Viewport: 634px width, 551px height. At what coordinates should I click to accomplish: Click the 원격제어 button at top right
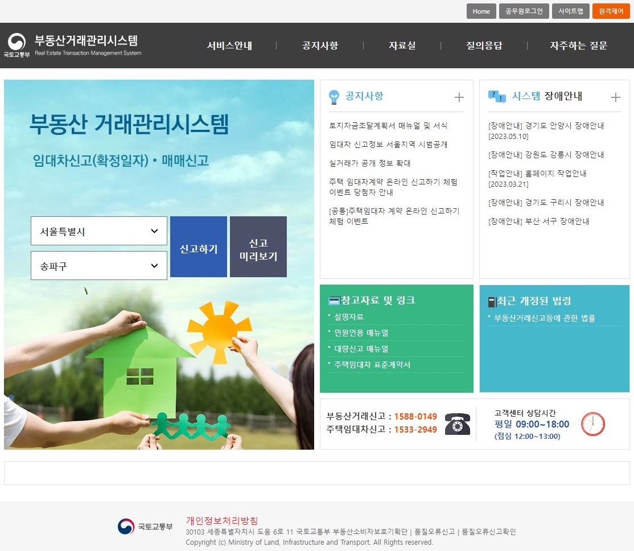click(611, 11)
